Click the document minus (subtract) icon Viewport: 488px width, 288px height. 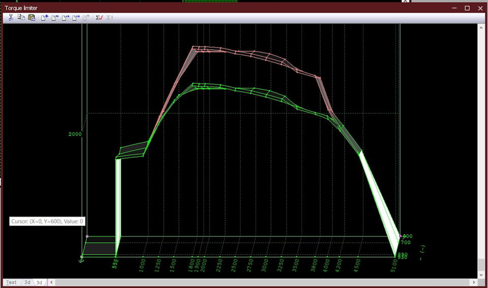click(x=55, y=18)
